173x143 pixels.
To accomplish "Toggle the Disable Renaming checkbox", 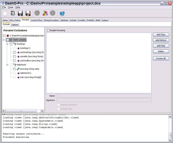I will point(48,31).
